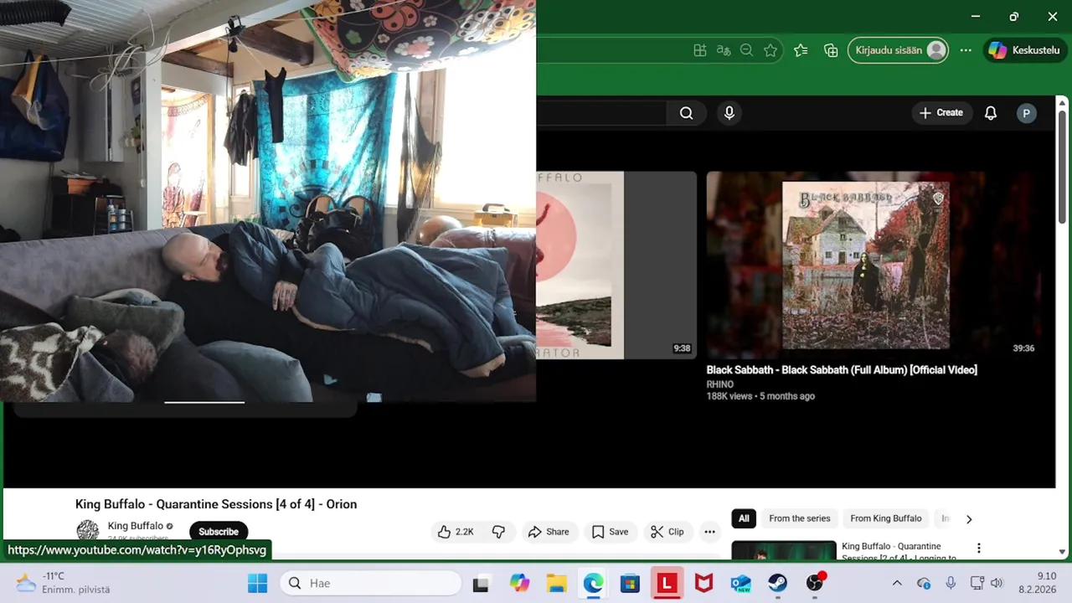1072x603 pixels.
Task: Open the video title Black Sabbath Full Album
Action: coord(842,369)
